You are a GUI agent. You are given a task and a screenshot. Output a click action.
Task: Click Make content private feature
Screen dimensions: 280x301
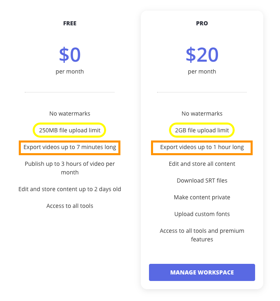point(202,197)
